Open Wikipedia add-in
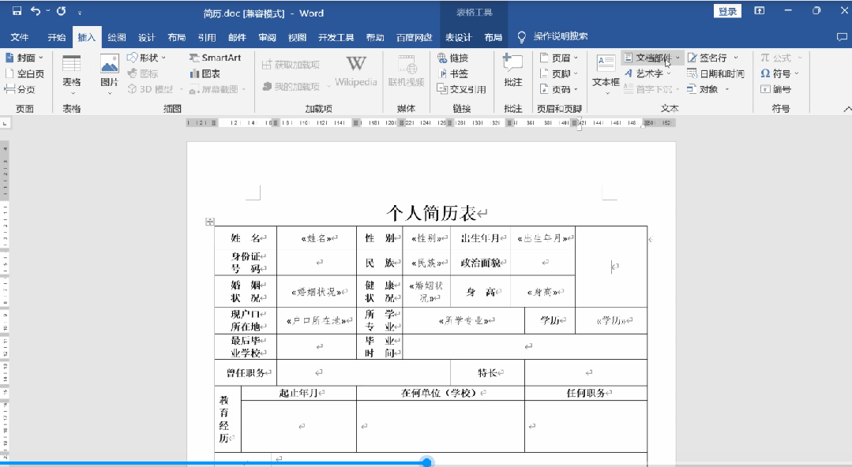 tap(356, 71)
